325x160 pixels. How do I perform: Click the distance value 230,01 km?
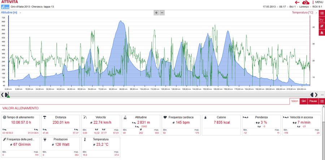[x=61, y=122]
